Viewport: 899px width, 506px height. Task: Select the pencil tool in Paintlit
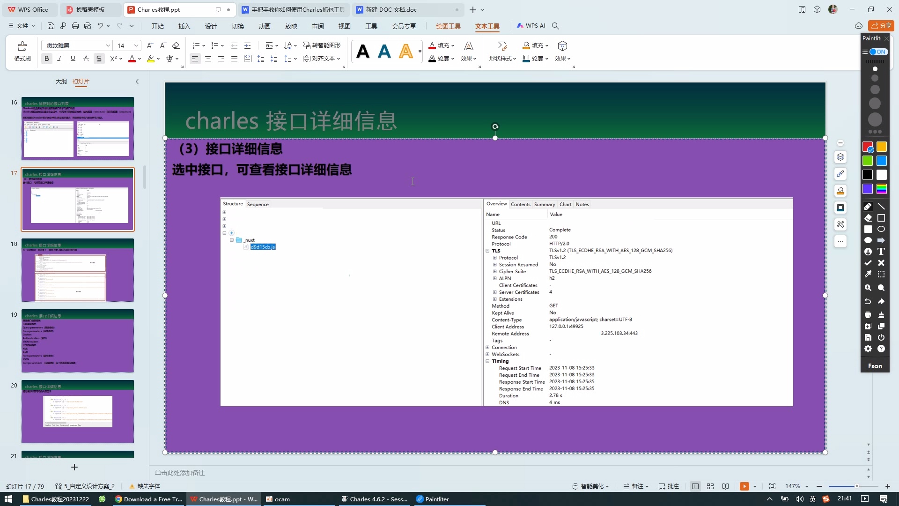pos(868,206)
